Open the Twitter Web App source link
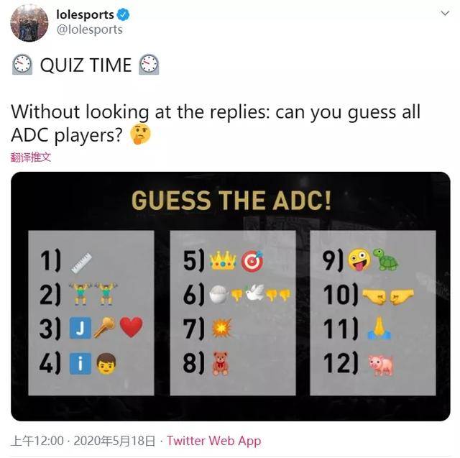Viewport: 460px width, 458px height. point(213,441)
